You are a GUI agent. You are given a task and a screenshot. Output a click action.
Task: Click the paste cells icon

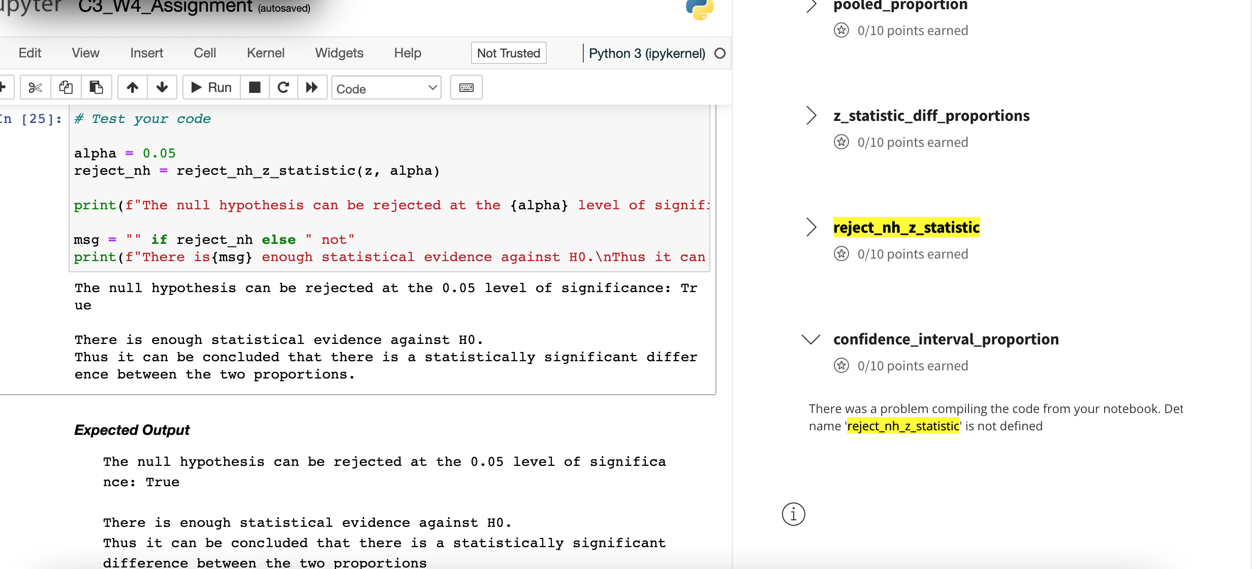coord(96,88)
